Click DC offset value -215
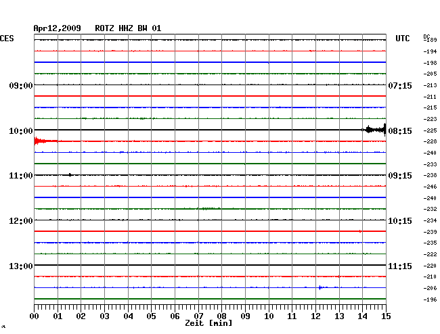The image size is (440, 334). click(x=430, y=108)
